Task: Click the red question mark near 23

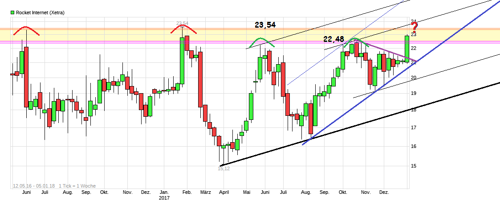Action: point(415,27)
